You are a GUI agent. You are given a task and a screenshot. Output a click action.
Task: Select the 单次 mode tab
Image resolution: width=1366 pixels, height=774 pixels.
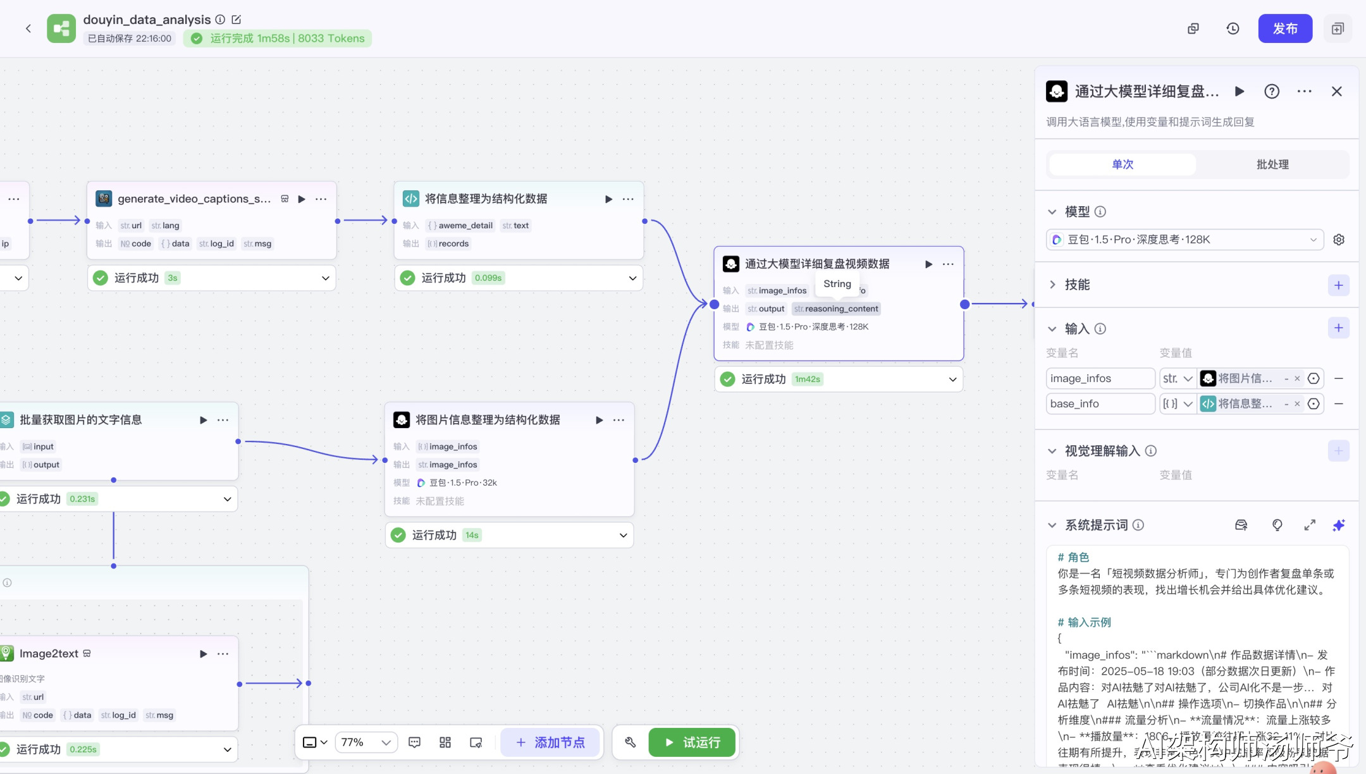click(x=1123, y=164)
